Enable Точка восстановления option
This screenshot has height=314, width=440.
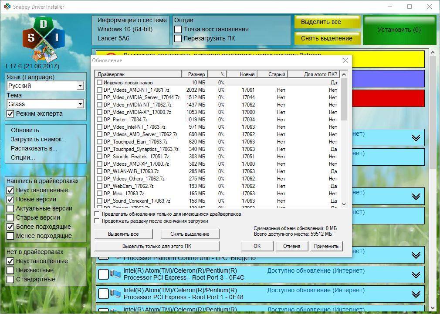(x=178, y=30)
